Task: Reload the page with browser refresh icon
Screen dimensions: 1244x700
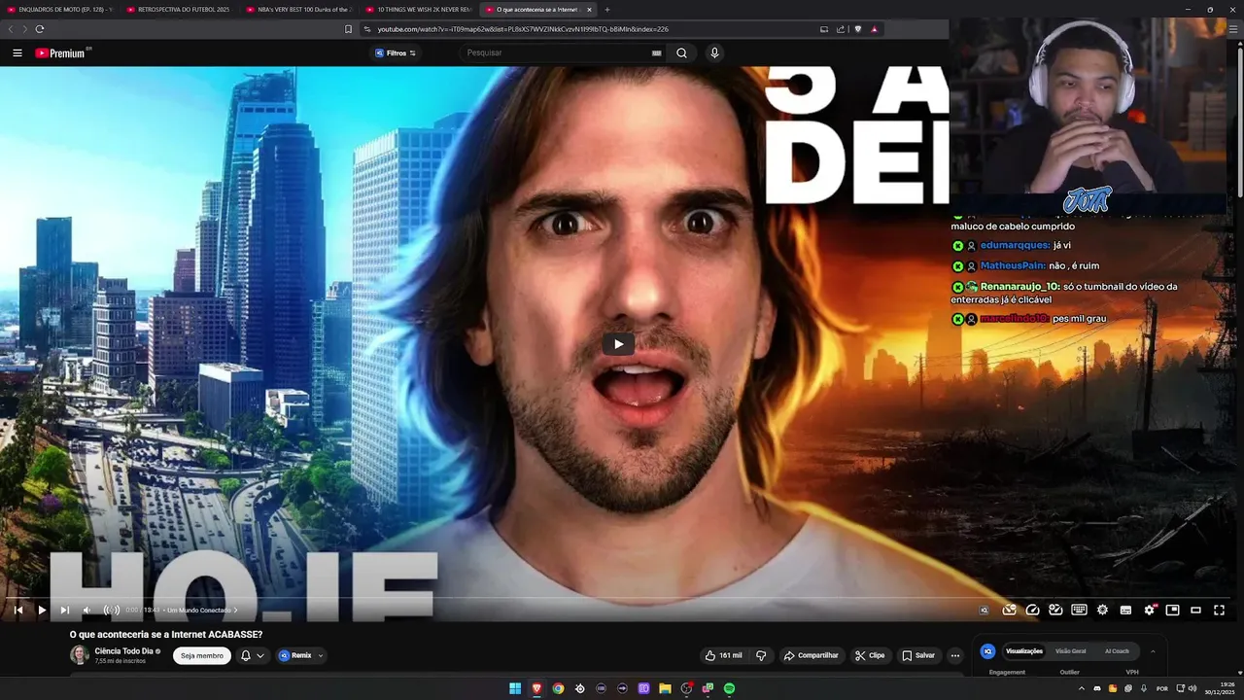Action: [x=40, y=29]
